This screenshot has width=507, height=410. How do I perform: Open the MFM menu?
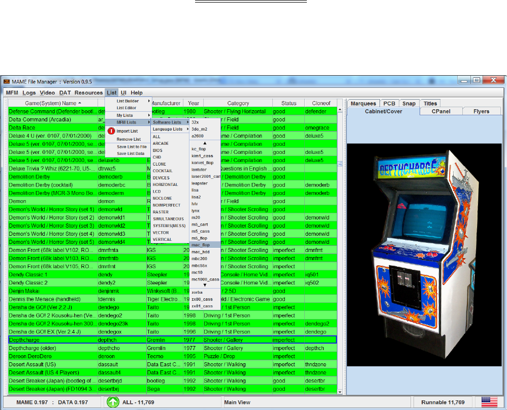(x=12, y=92)
